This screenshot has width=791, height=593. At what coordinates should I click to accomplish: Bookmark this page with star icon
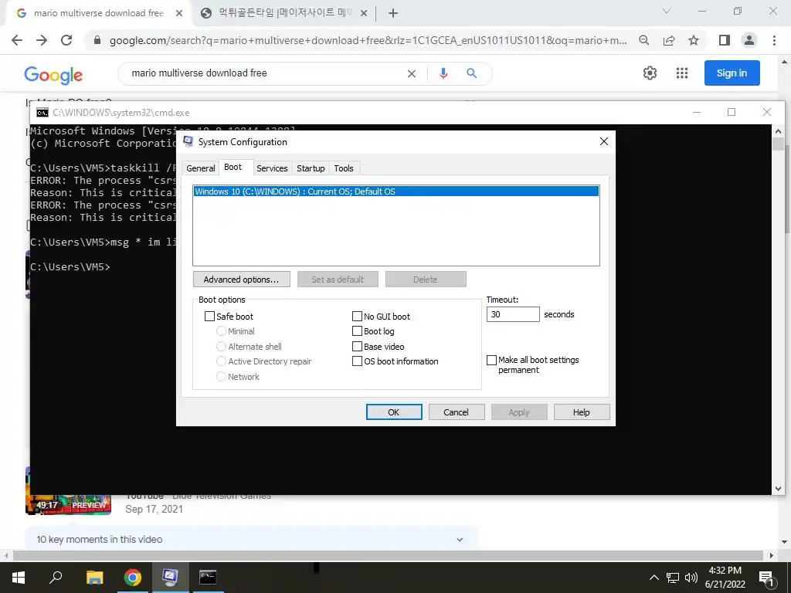[x=694, y=40]
